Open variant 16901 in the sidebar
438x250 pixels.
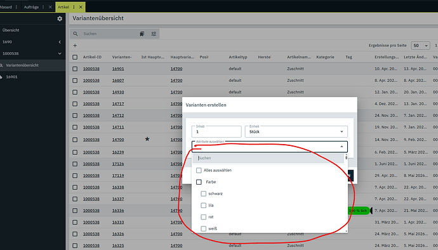pyautogui.click(x=11, y=77)
